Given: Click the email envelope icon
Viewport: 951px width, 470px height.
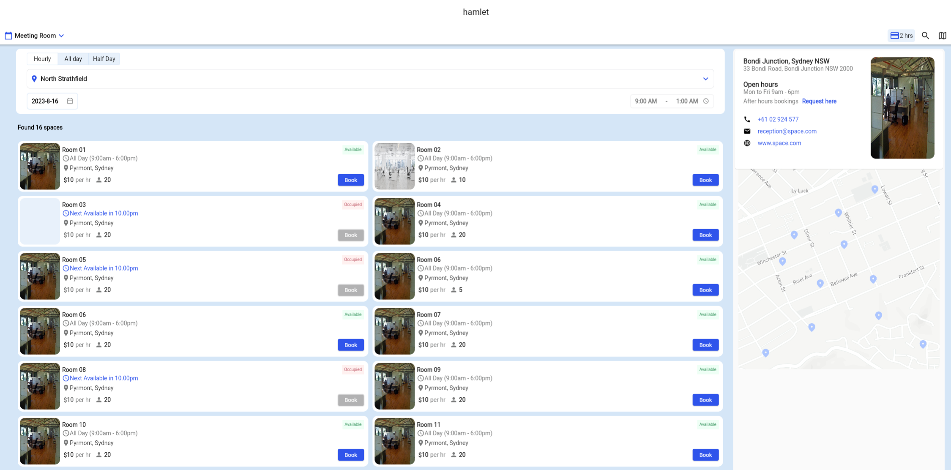Looking at the screenshot, I should (x=747, y=131).
